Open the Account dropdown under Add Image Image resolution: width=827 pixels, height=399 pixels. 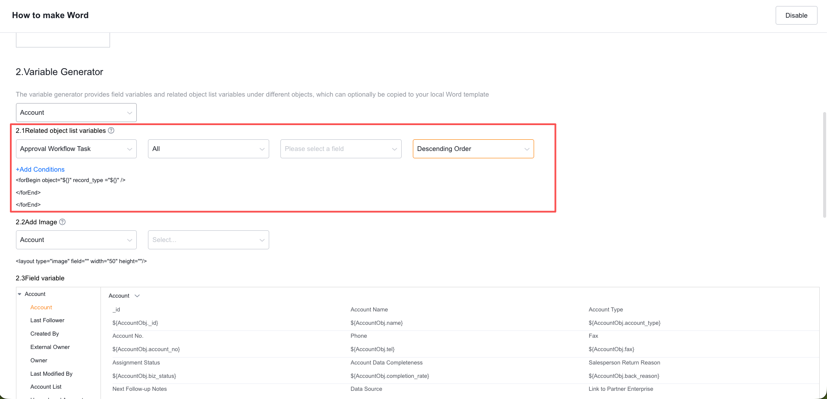click(x=76, y=240)
